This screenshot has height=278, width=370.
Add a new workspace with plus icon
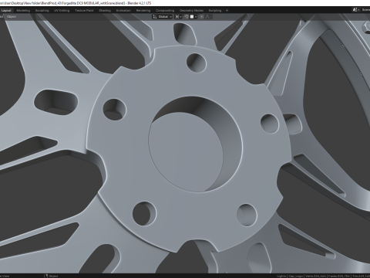tap(227, 11)
